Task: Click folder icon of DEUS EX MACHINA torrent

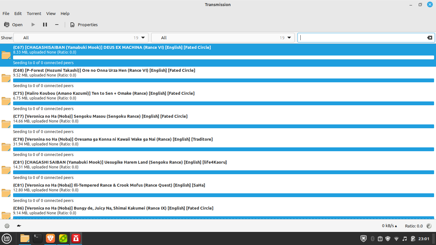Action: [x=6, y=55]
